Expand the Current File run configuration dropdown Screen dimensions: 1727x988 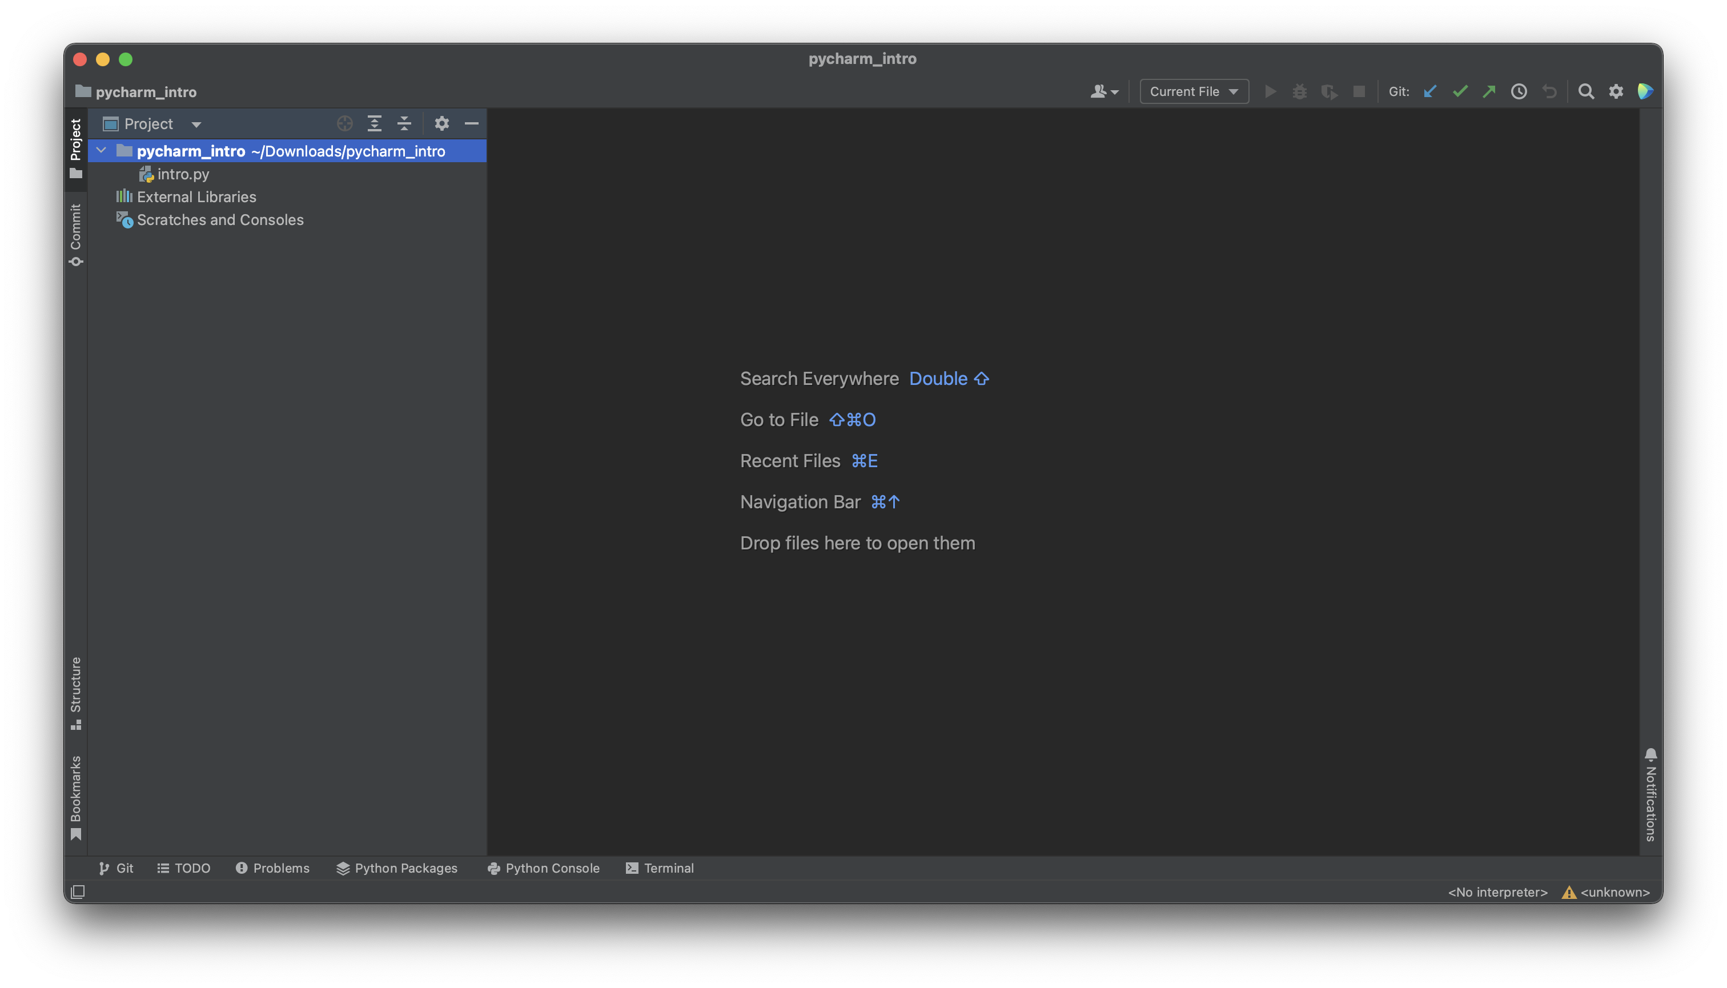point(1193,91)
